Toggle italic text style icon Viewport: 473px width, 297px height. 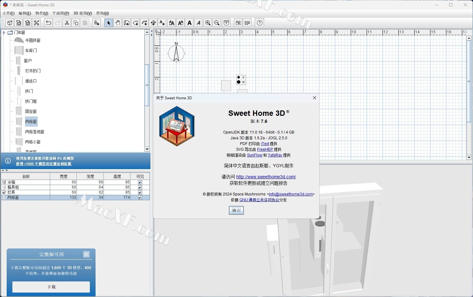pos(198,23)
